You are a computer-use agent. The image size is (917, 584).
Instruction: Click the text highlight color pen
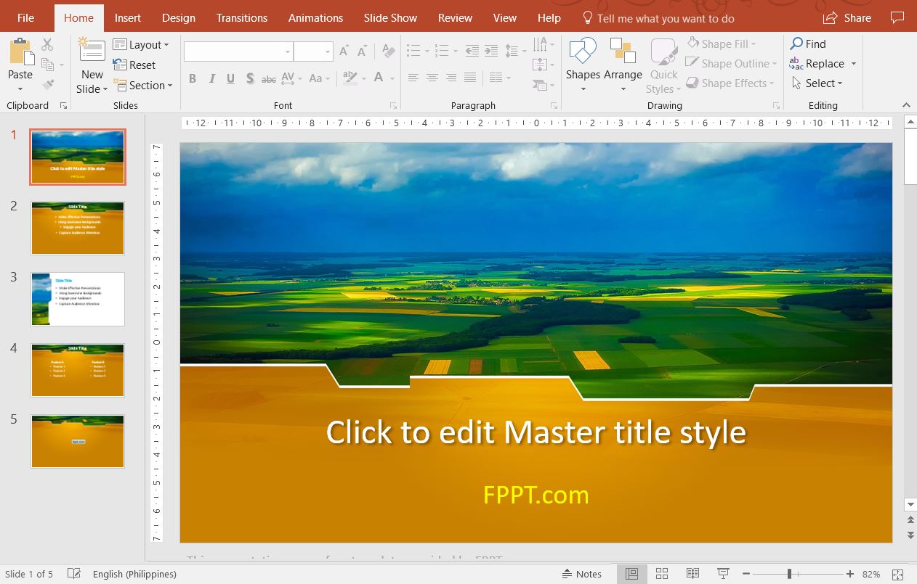[350, 78]
